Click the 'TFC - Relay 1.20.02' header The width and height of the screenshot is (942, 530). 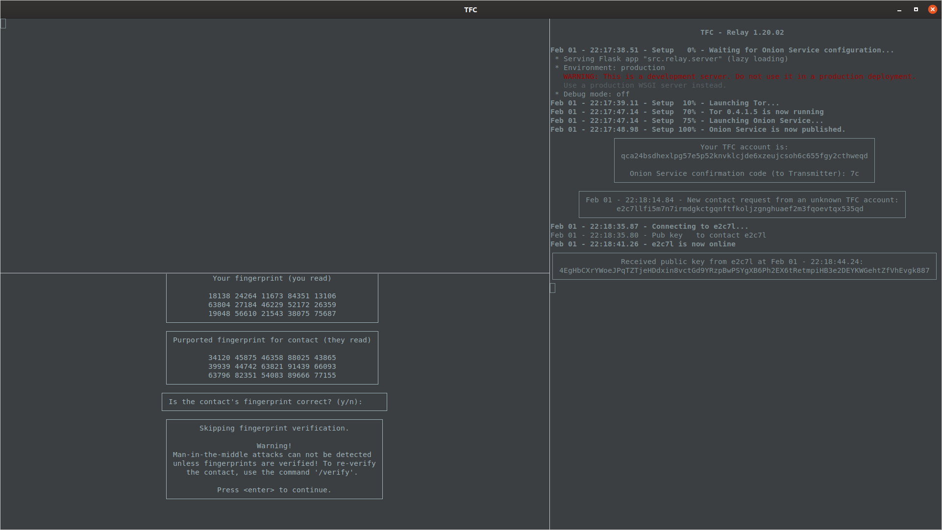coord(742,32)
